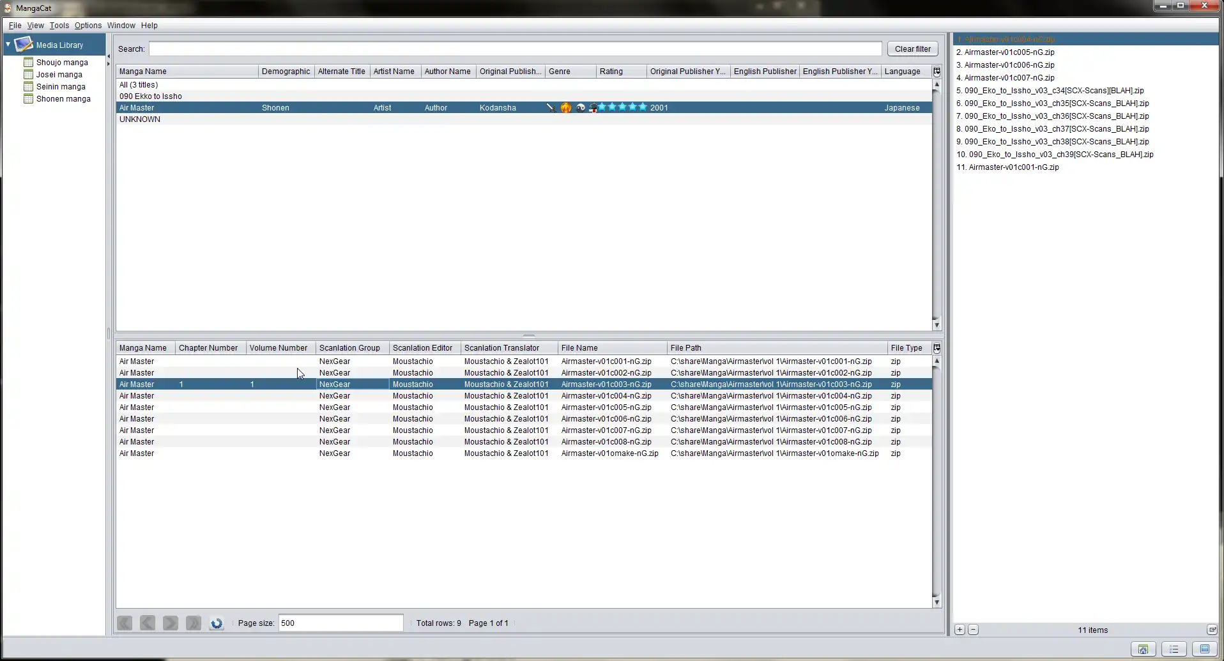This screenshot has height=661, width=1224.
Task: Set Air Master rating with the fifth star
Action: point(643,107)
